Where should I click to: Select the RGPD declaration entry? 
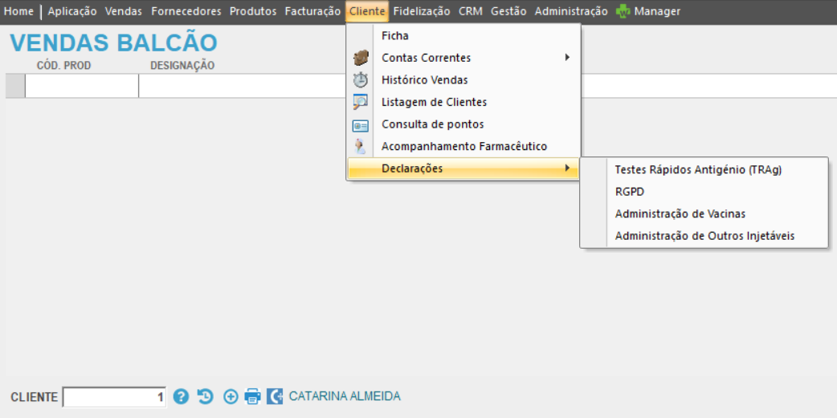[x=630, y=192]
